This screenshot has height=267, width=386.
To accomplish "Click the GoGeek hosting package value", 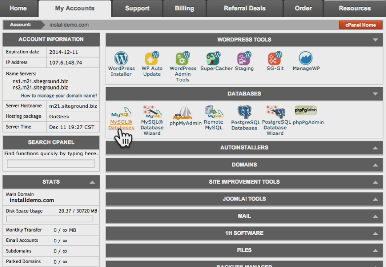I will click(x=59, y=116).
